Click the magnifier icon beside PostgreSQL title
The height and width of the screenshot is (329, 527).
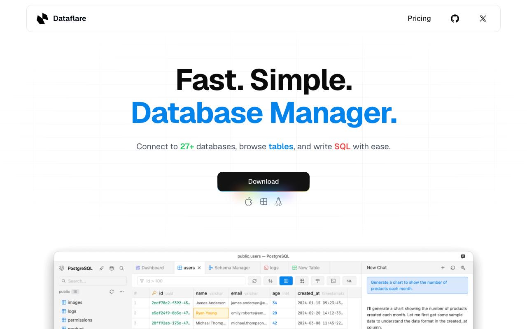tap(121, 268)
